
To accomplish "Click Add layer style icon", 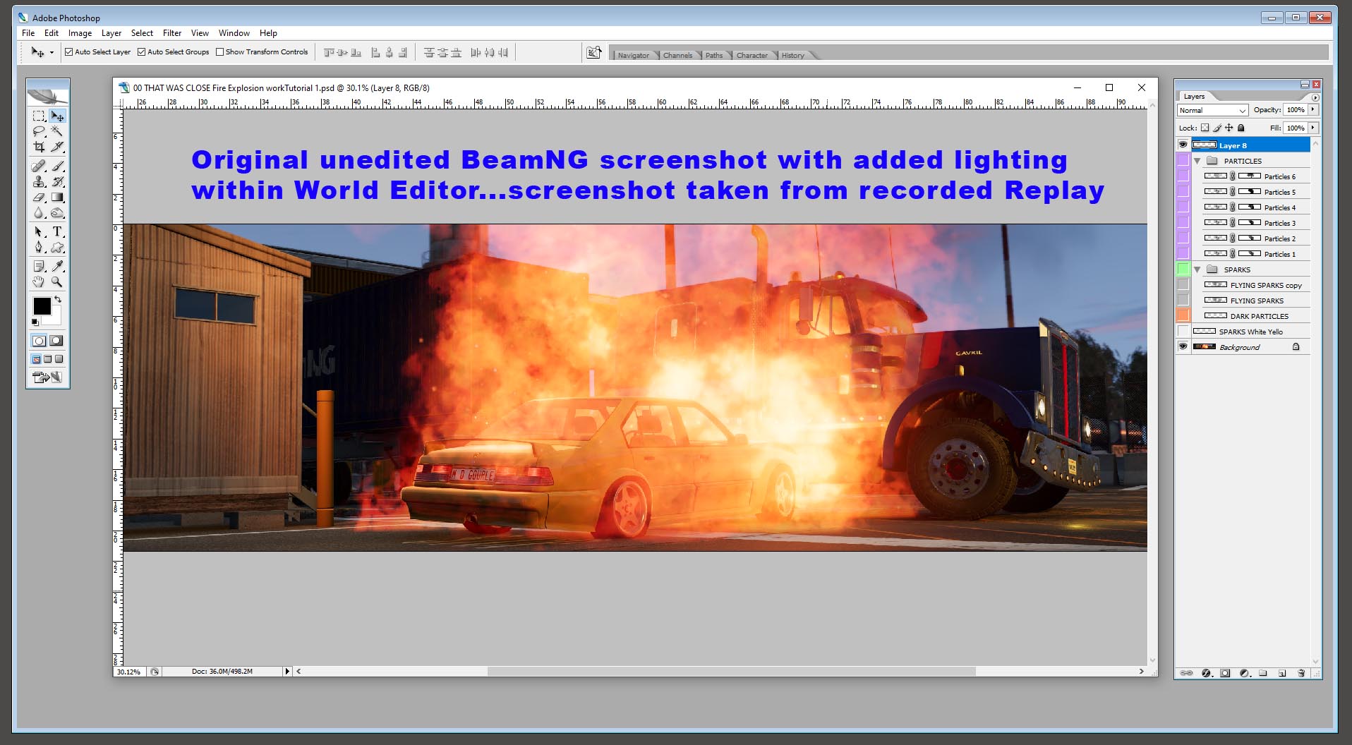I will [x=1207, y=673].
